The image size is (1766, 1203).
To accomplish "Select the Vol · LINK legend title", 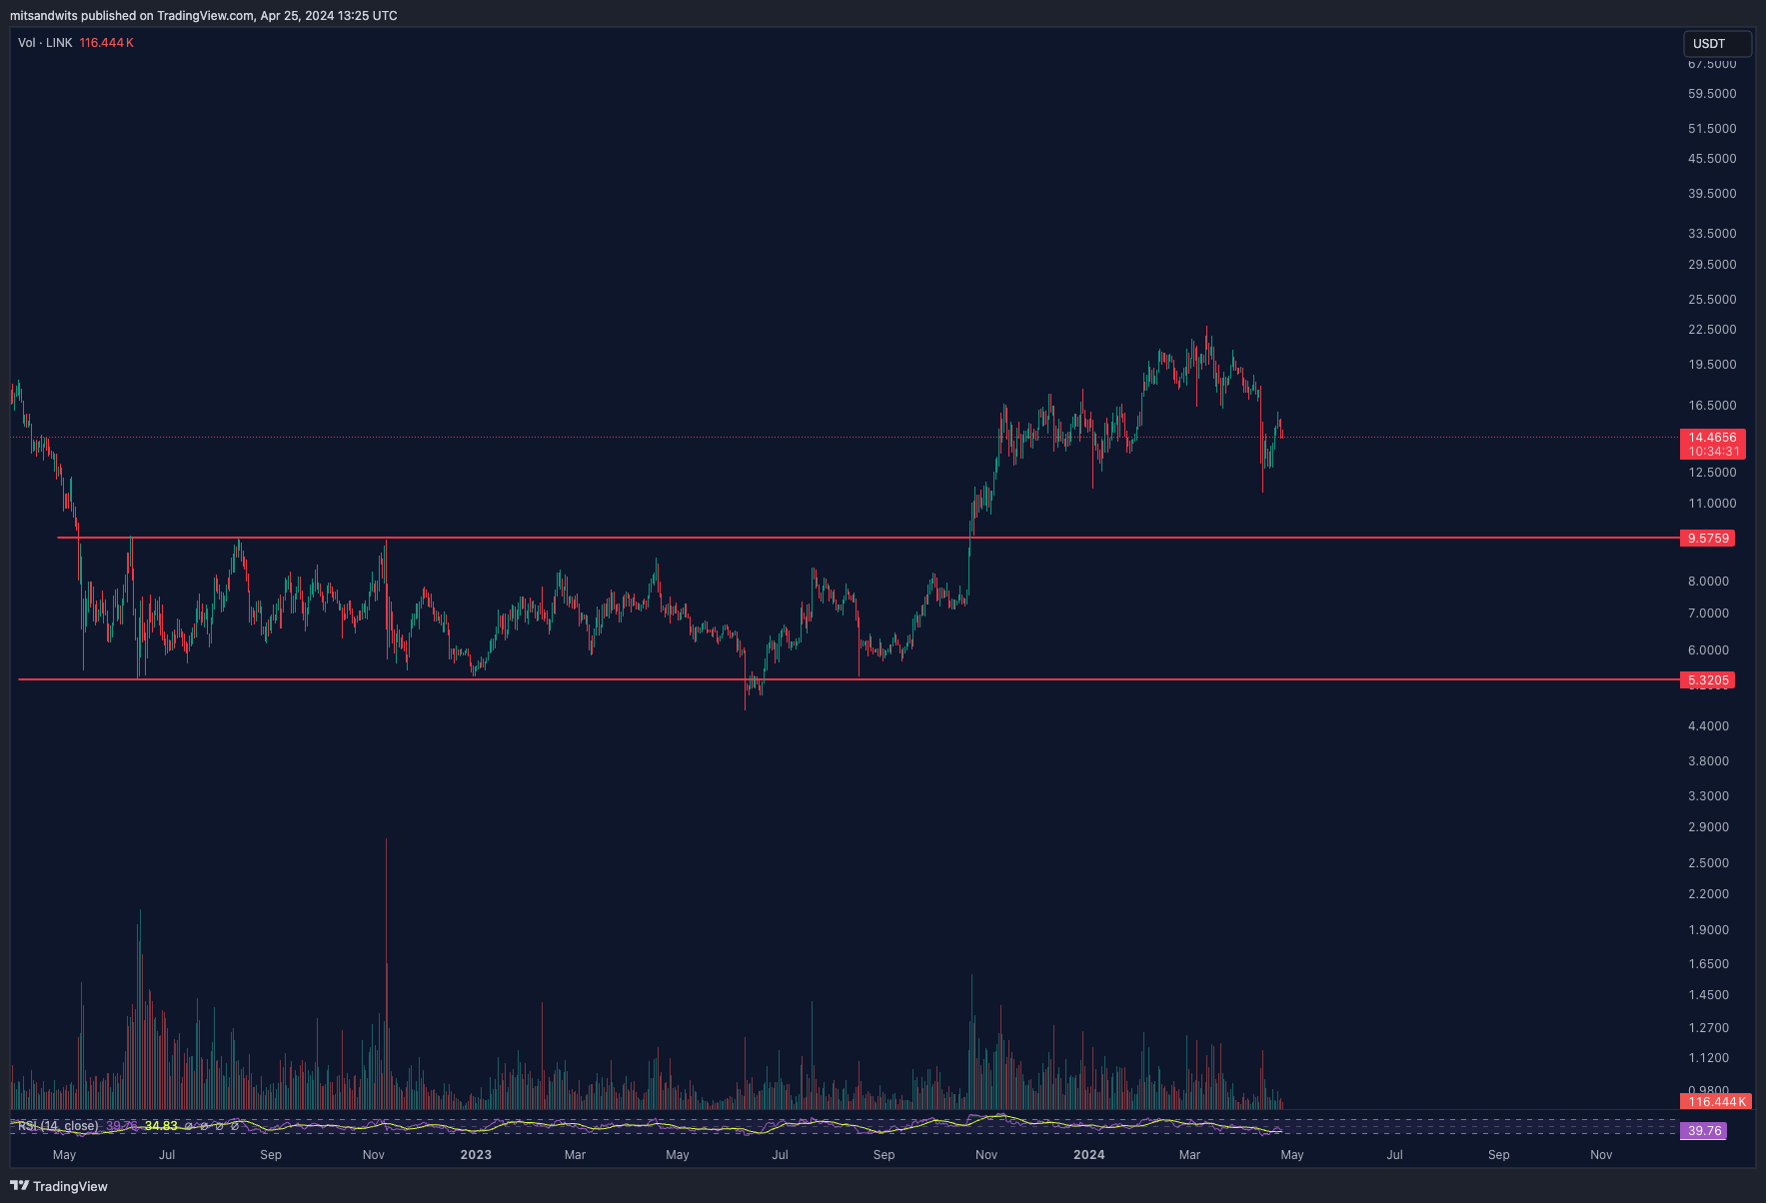I will (x=45, y=43).
